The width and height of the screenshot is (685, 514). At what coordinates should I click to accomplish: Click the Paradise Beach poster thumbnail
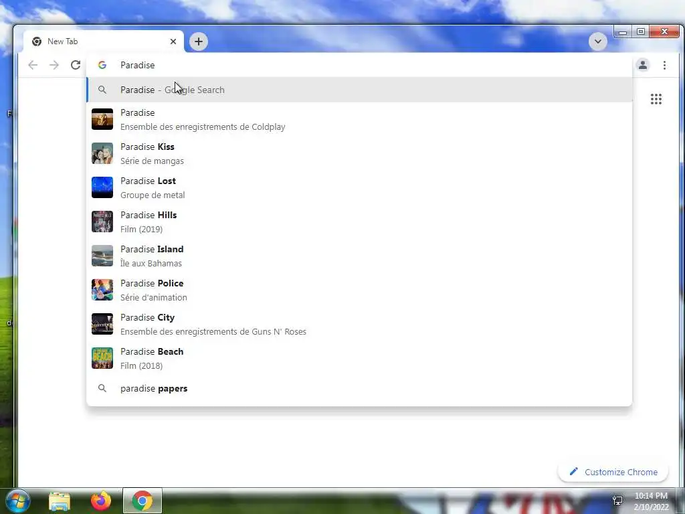pyautogui.click(x=102, y=358)
